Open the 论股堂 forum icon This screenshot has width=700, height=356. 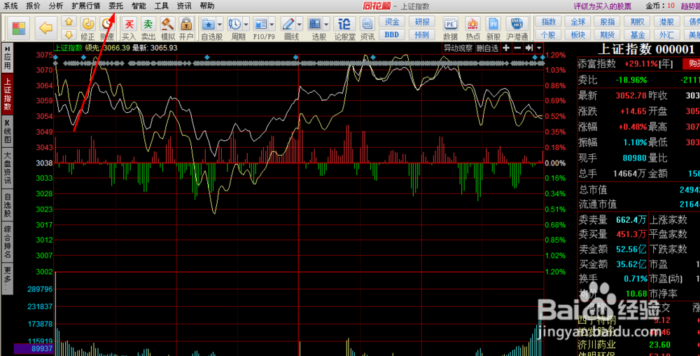pyautogui.click(x=344, y=29)
